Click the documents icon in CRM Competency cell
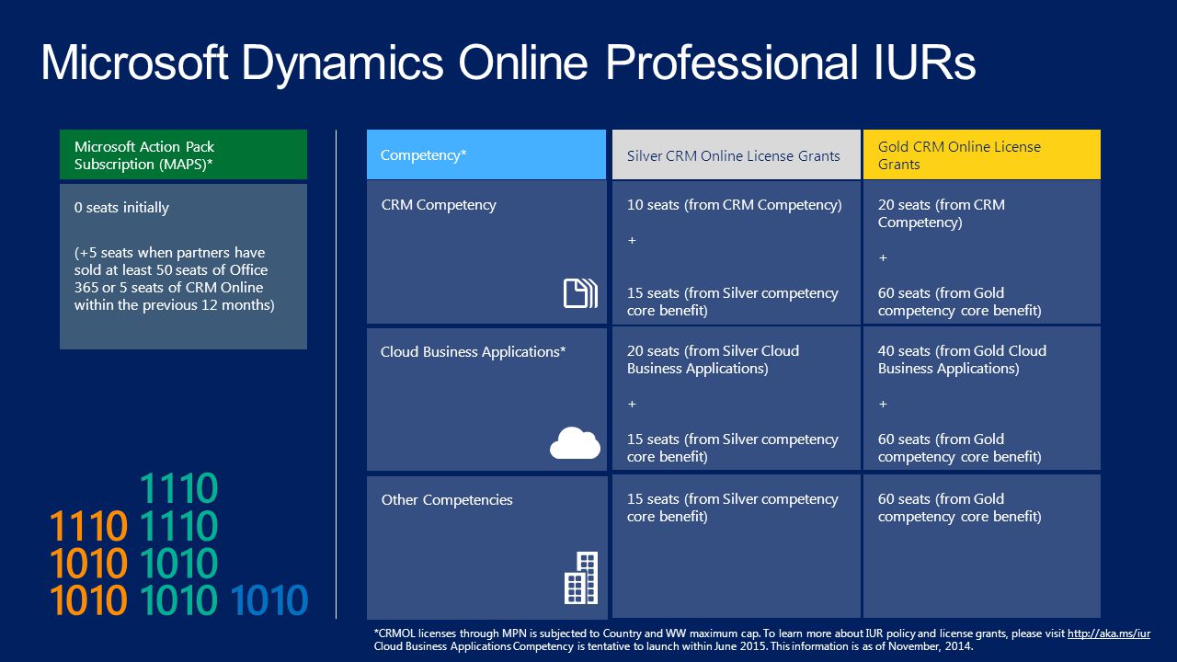Viewport: 1177px width, 662px height. click(580, 293)
